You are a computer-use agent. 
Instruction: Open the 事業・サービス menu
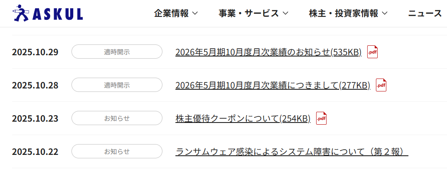249,13
